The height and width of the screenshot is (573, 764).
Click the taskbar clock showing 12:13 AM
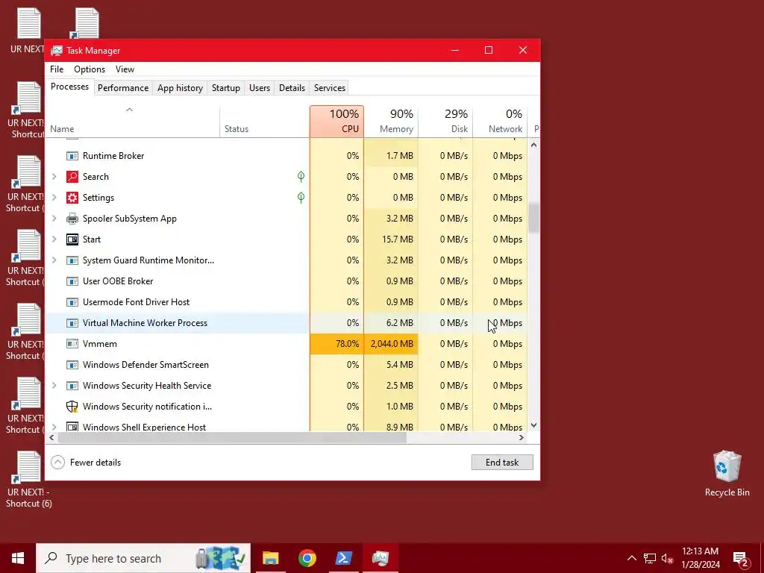pyautogui.click(x=700, y=558)
